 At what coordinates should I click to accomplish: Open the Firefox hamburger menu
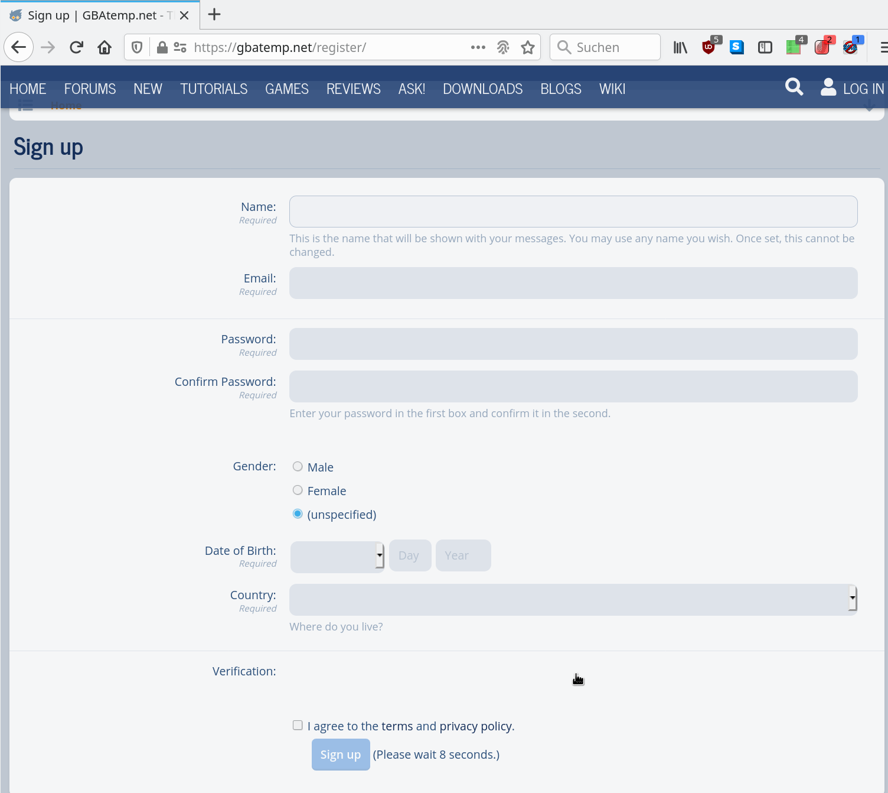(x=883, y=47)
